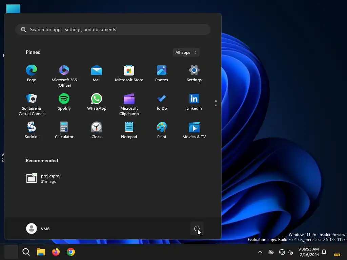Launch the Photos app
347x260 pixels.
point(162,74)
